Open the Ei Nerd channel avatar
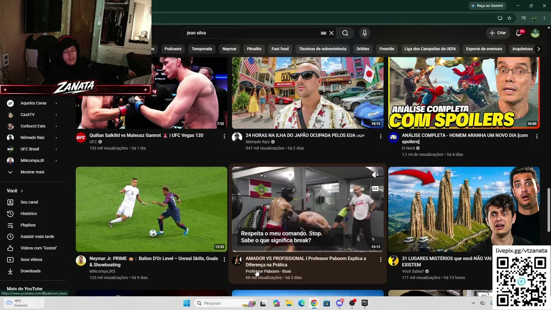This screenshot has height=310, width=551. pyautogui.click(x=393, y=138)
